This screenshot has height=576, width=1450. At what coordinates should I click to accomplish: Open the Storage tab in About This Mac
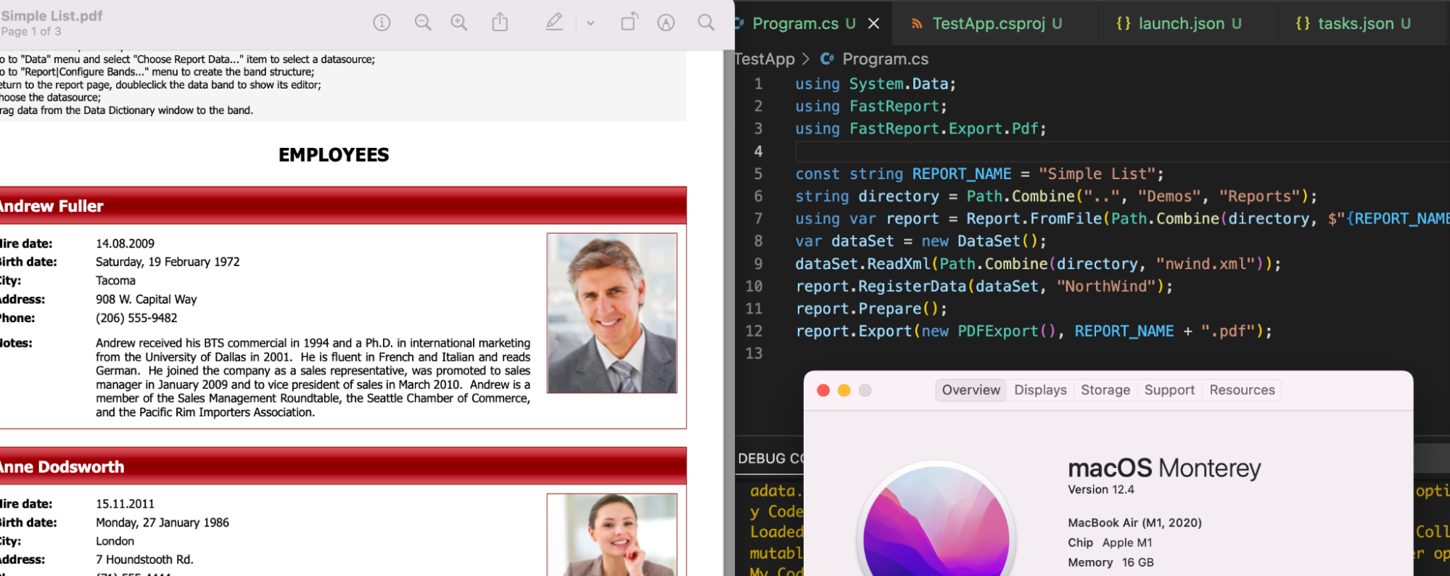click(x=1105, y=390)
